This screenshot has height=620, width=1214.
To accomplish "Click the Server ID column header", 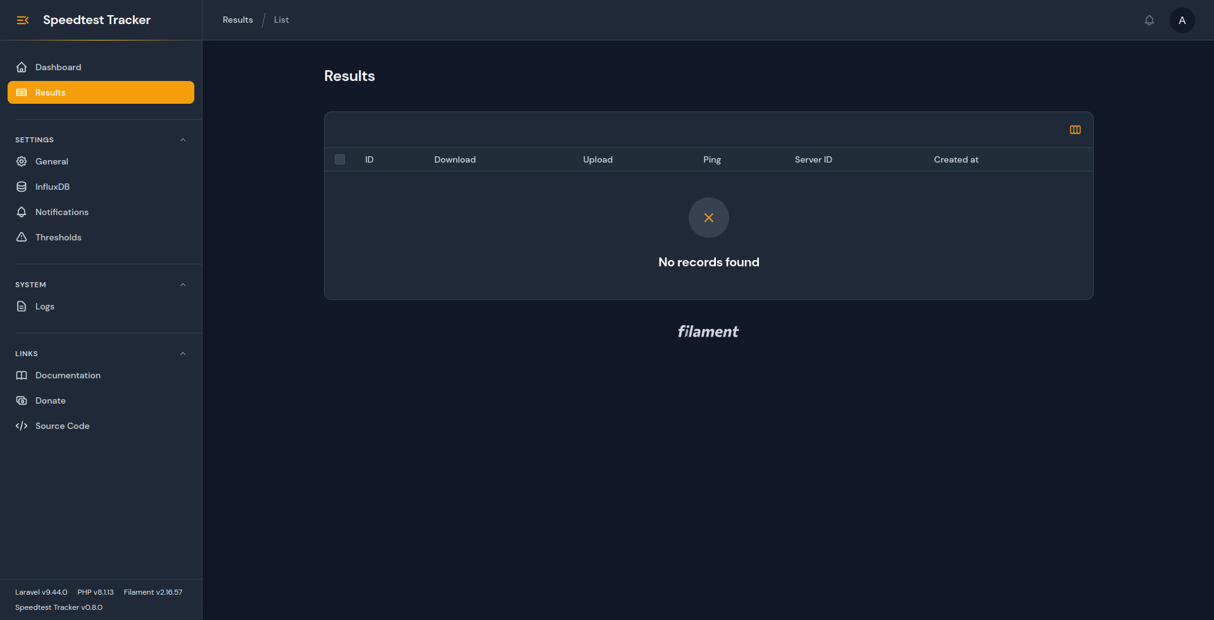I will 813,159.
